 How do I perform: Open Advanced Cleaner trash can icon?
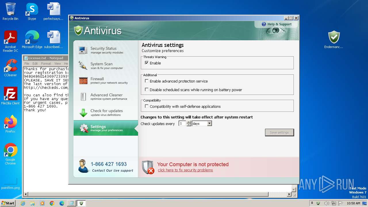83,97
